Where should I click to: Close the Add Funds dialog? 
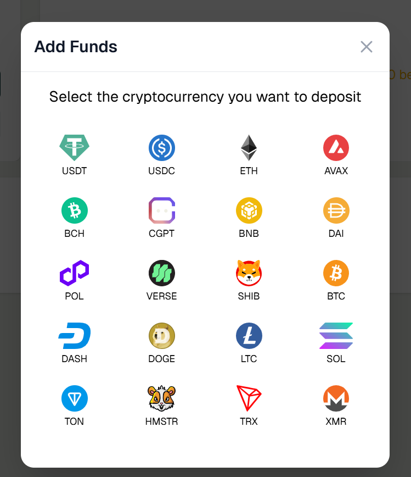[x=366, y=47]
